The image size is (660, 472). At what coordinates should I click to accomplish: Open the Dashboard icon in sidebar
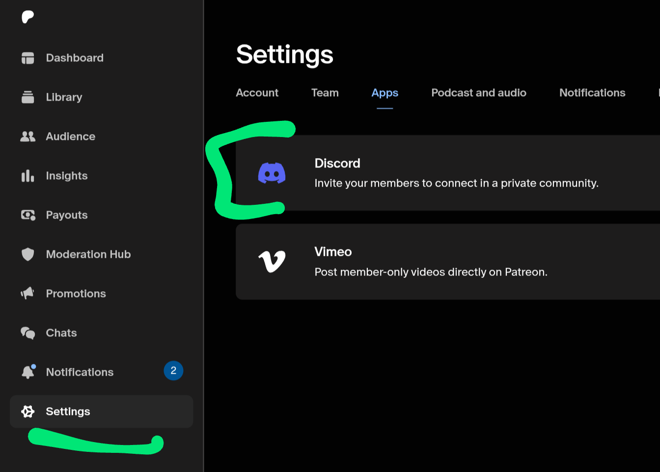[28, 58]
